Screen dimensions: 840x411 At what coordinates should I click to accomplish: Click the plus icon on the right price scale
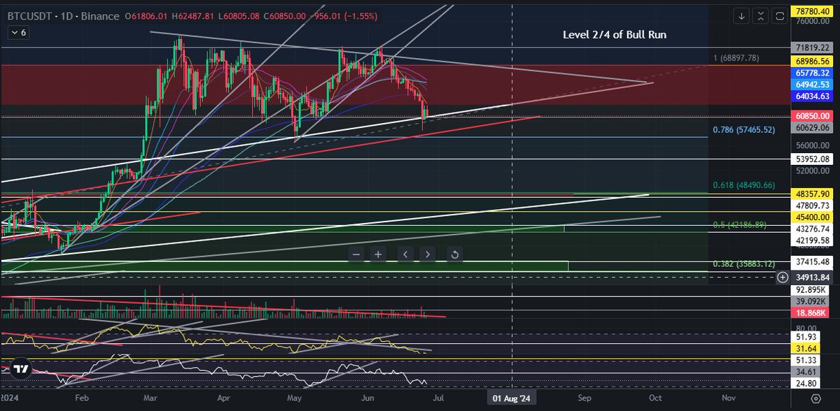click(x=783, y=277)
